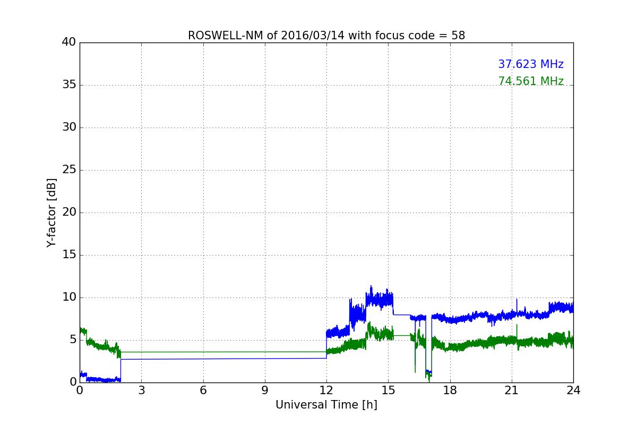The image size is (637, 425).
Task: Select the 74.561 MHz legend label
Action: tap(531, 81)
